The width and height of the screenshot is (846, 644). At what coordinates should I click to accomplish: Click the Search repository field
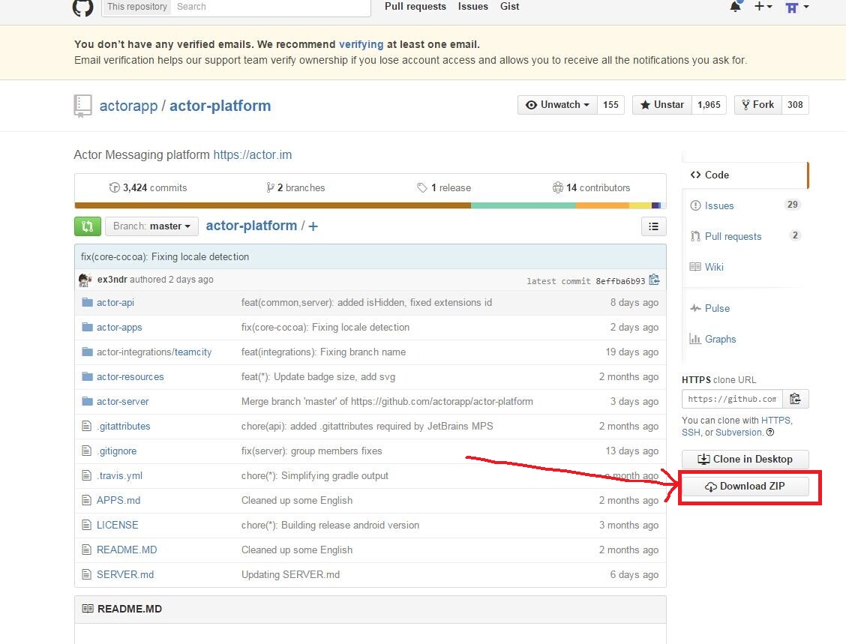coord(270,7)
